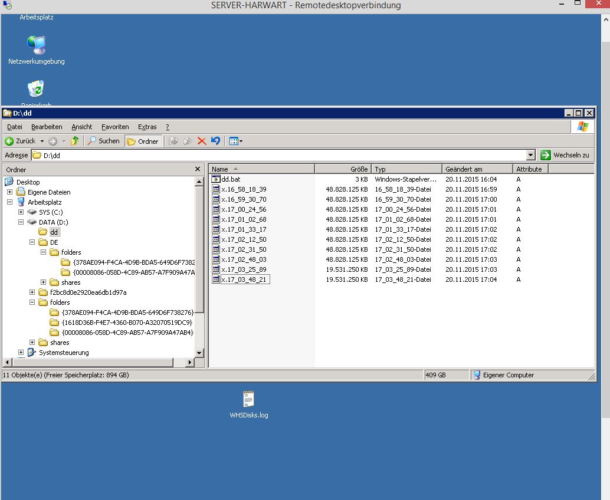The image size is (610, 500).
Task: Expand the Eigene Dateien tree node
Action: click(10, 192)
